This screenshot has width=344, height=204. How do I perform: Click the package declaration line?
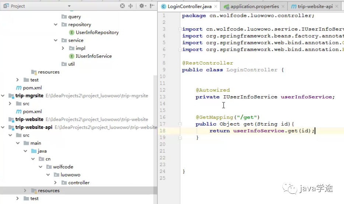point(248,15)
